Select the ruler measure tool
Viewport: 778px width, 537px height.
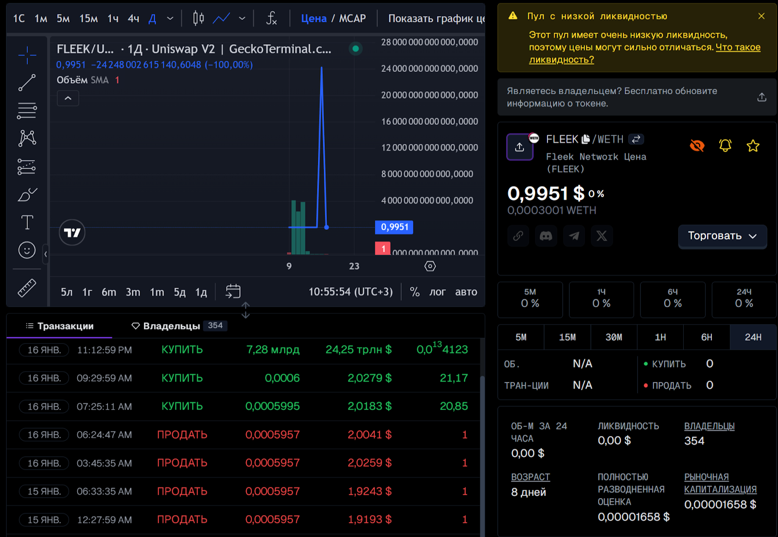[x=27, y=288]
